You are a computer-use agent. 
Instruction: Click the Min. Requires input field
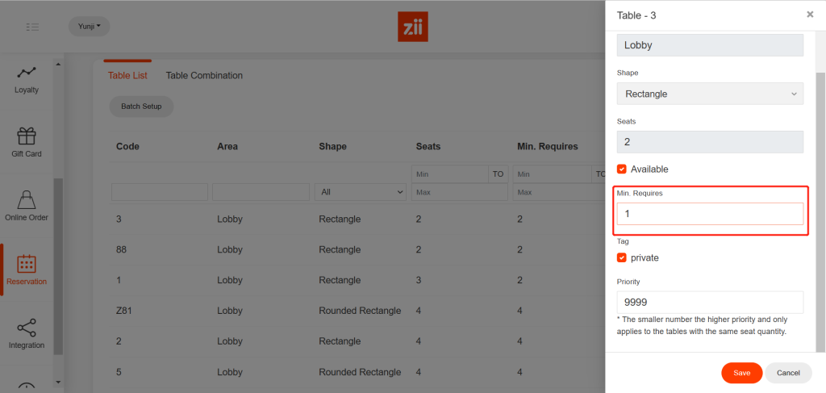point(710,214)
